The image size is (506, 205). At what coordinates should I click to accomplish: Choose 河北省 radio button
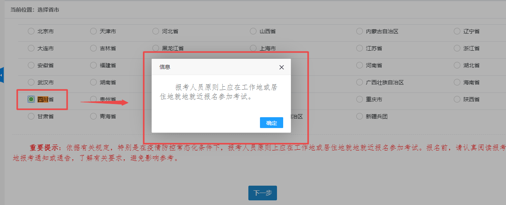[x=156, y=31]
